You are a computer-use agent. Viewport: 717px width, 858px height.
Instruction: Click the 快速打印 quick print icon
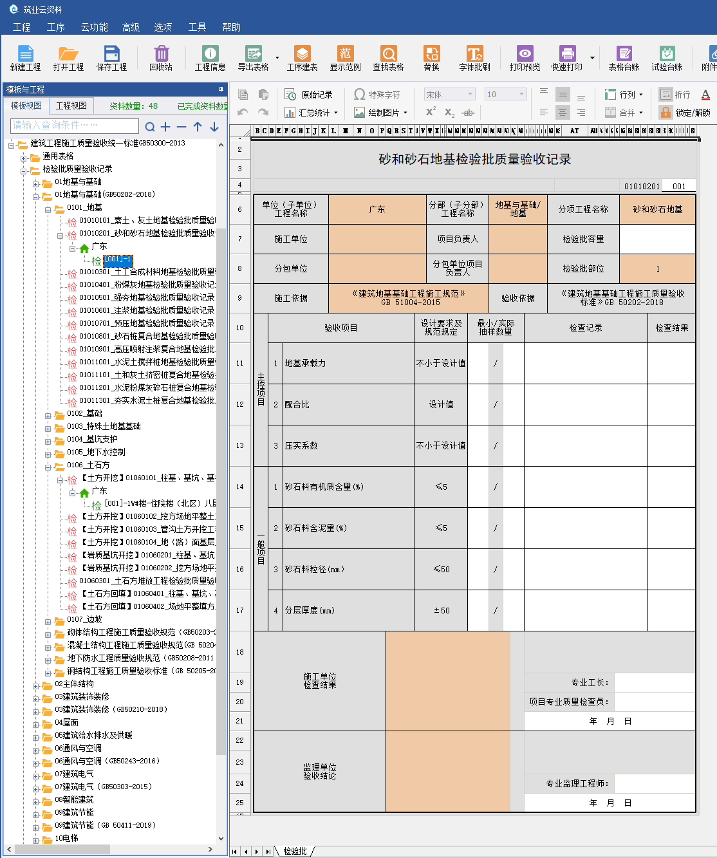(x=566, y=58)
